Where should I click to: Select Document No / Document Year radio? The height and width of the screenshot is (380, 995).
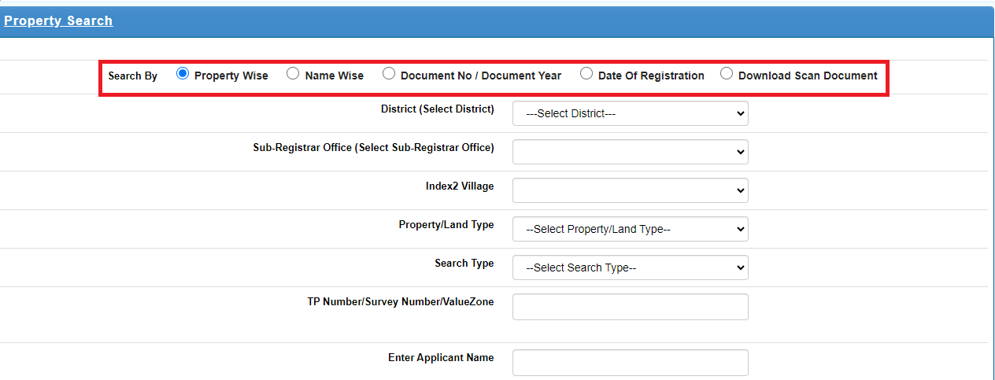tap(389, 74)
